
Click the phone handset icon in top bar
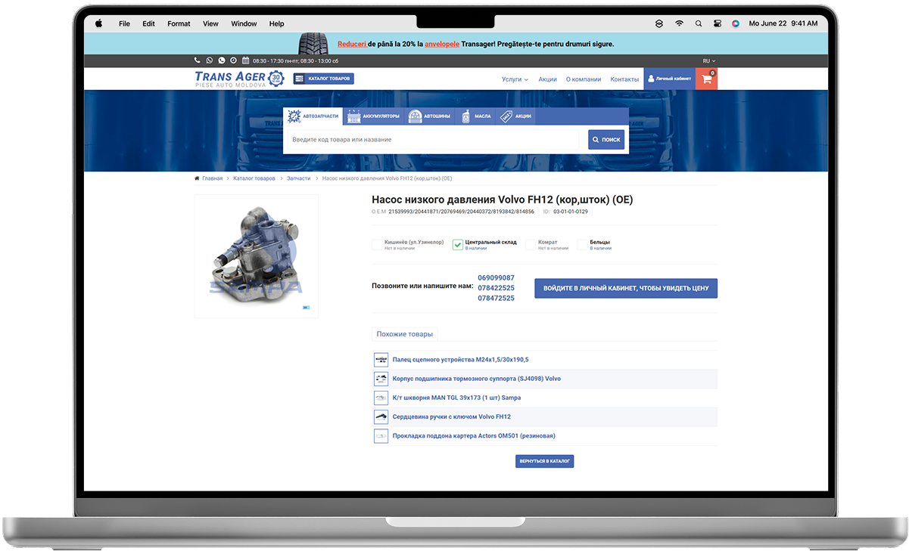point(198,60)
